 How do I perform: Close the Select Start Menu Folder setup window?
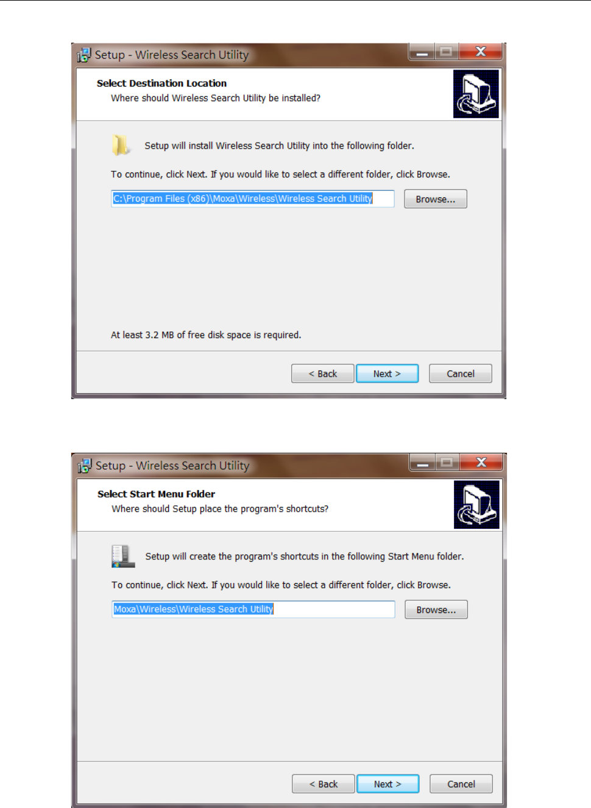481,462
